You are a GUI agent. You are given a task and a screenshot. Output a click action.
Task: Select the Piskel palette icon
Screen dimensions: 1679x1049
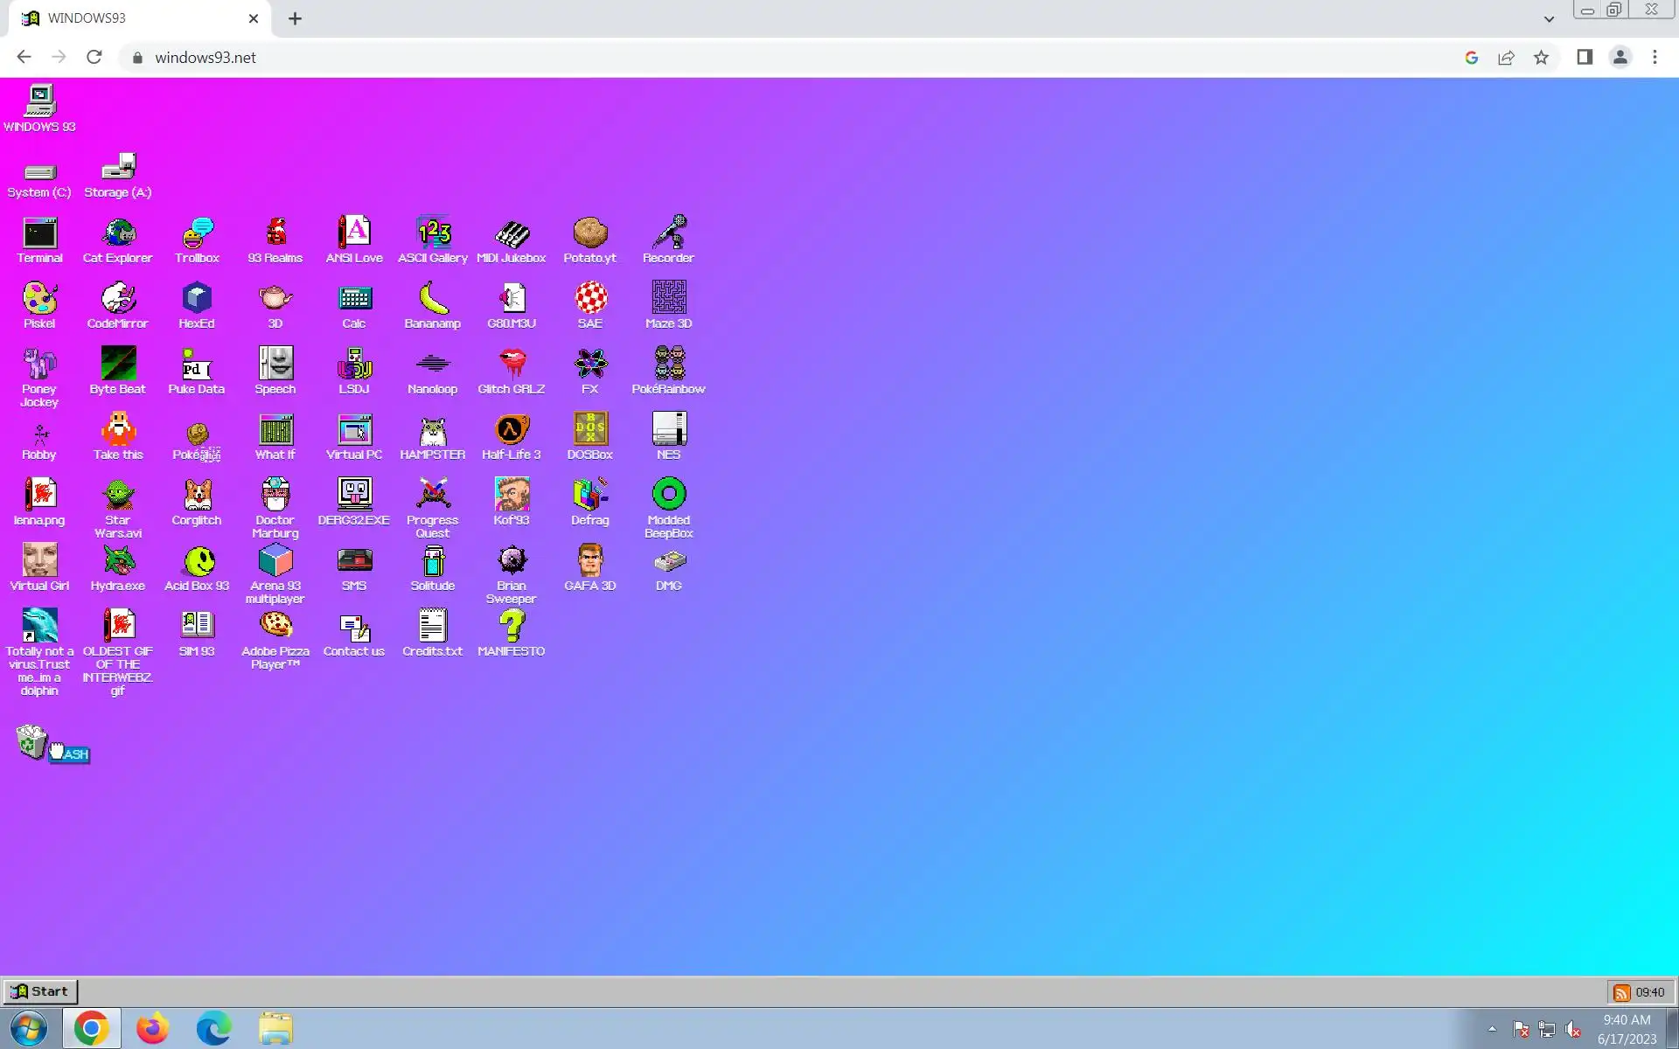click(39, 300)
